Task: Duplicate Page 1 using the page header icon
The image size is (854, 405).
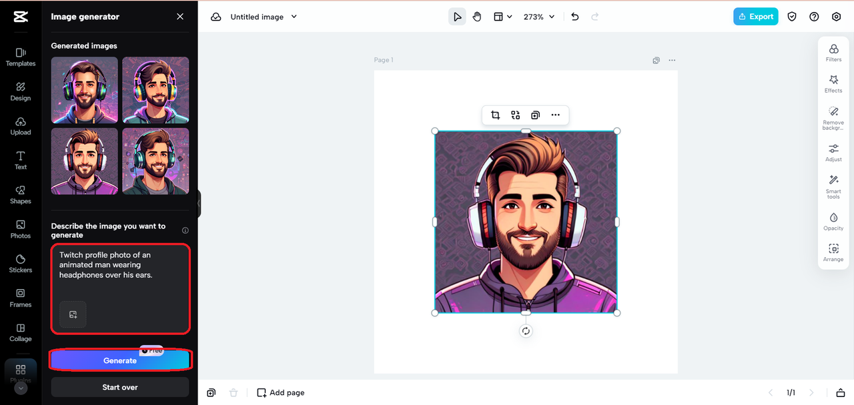Action: click(x=657, y=60)
